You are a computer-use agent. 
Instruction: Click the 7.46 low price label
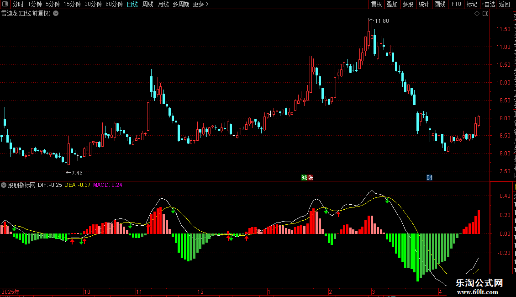[77, 173]
